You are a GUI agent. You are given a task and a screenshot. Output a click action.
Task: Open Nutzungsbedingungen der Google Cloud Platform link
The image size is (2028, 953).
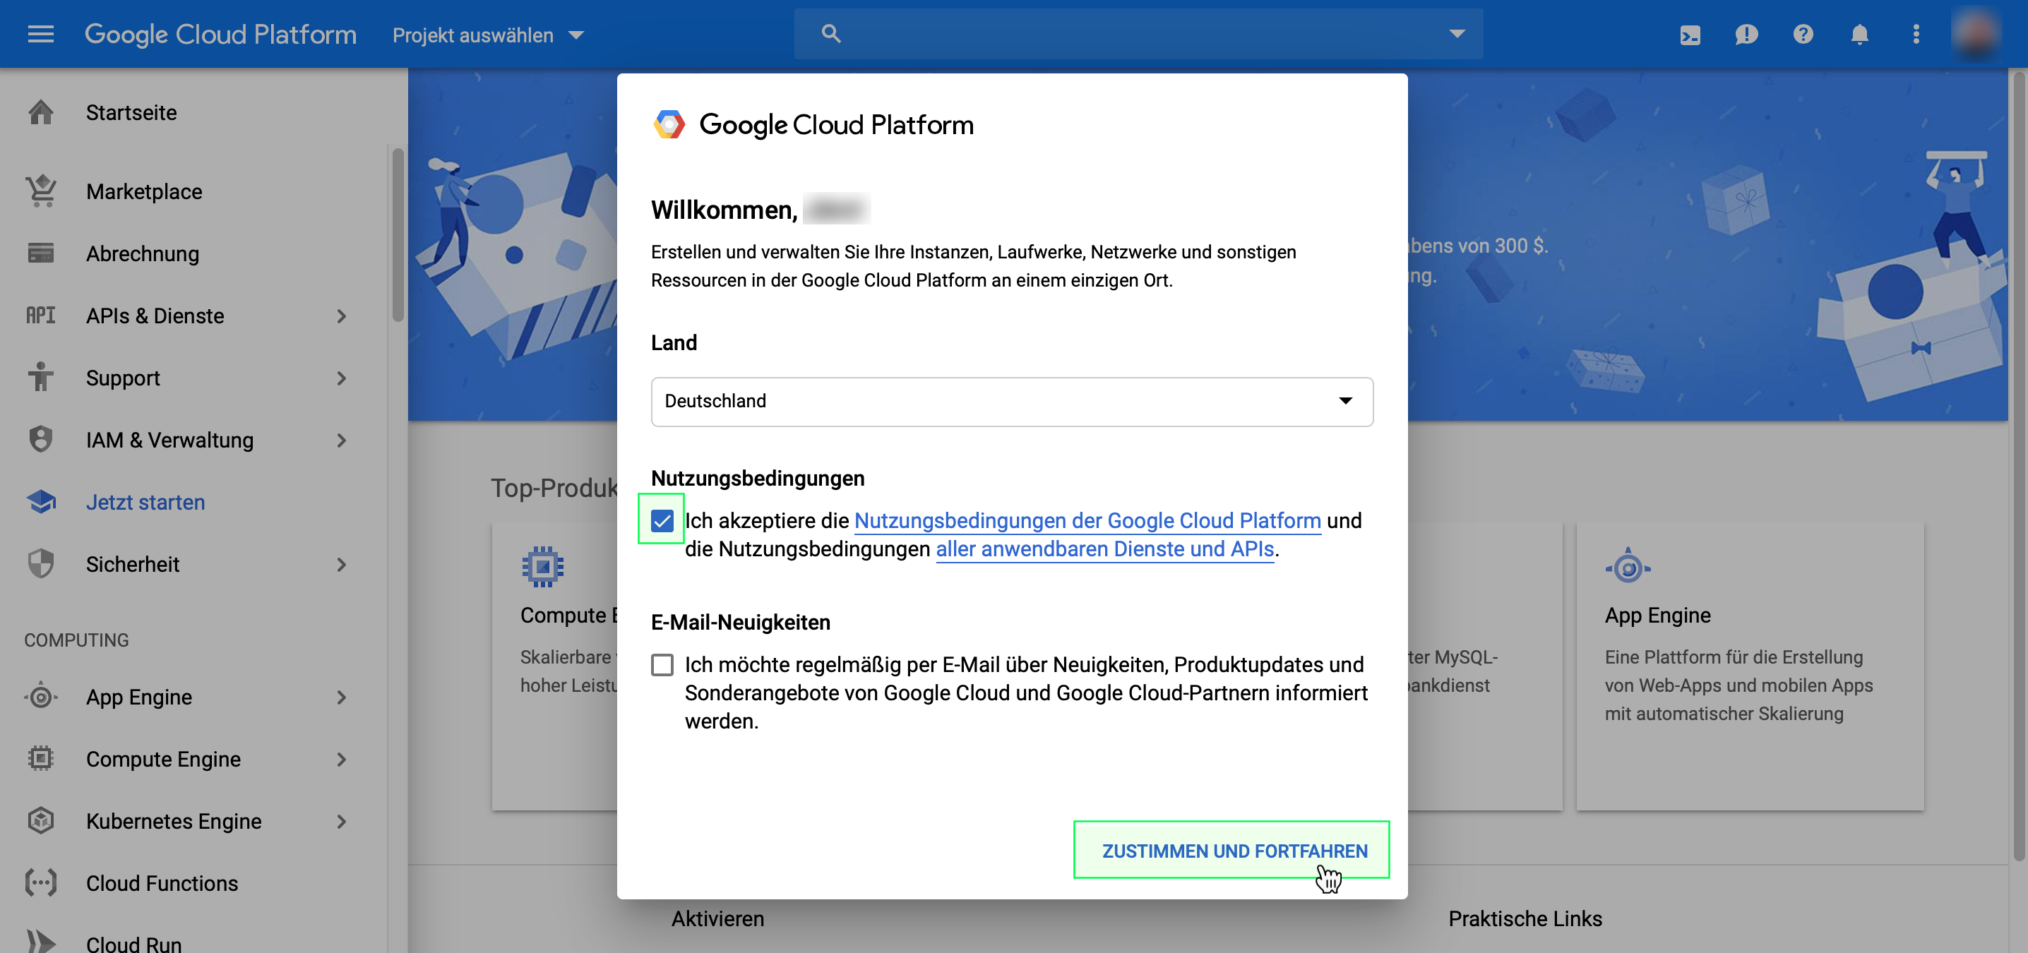coord(1087,520)
